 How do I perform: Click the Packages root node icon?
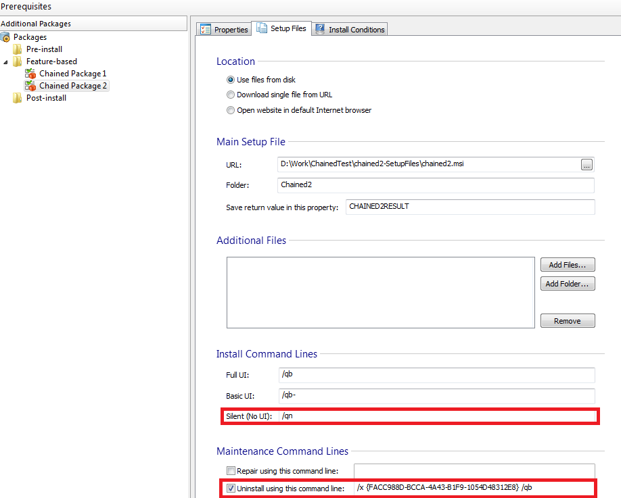point(5,37)
